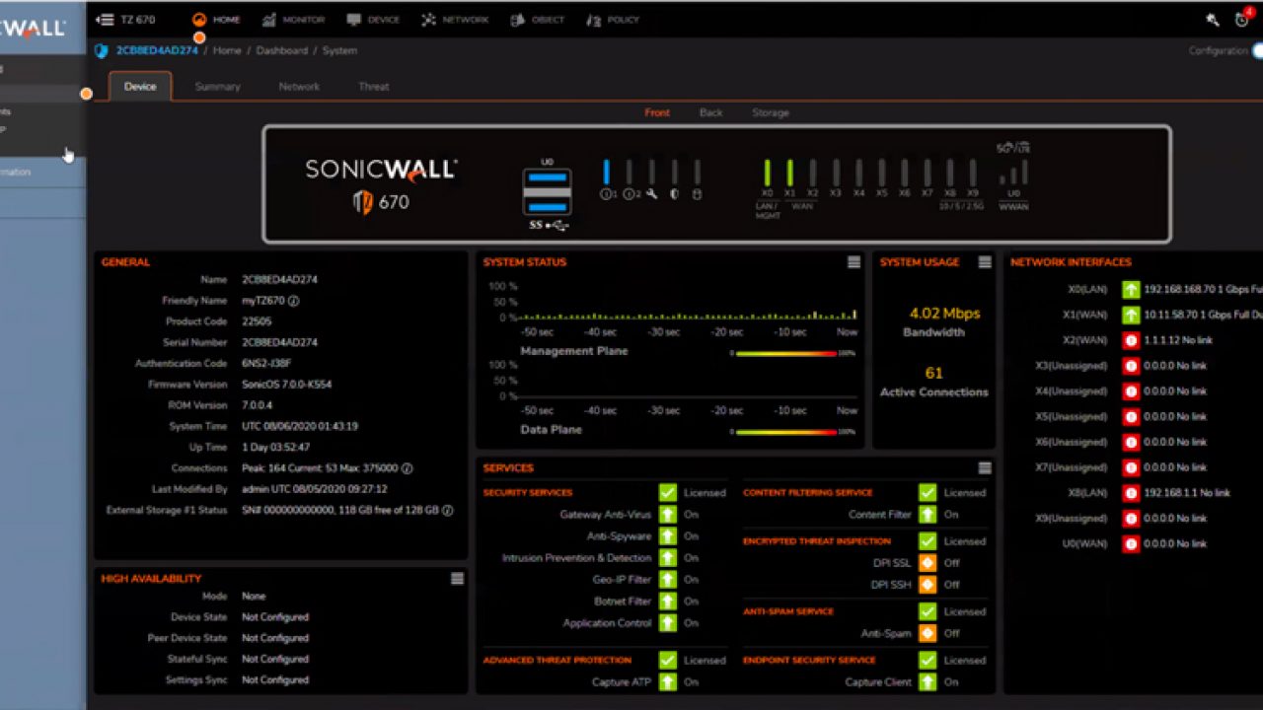Click Gateway Anti-Virus On status icon
Screen dimensions: 1263x710
pyautogui.click(x=668, y=515)
